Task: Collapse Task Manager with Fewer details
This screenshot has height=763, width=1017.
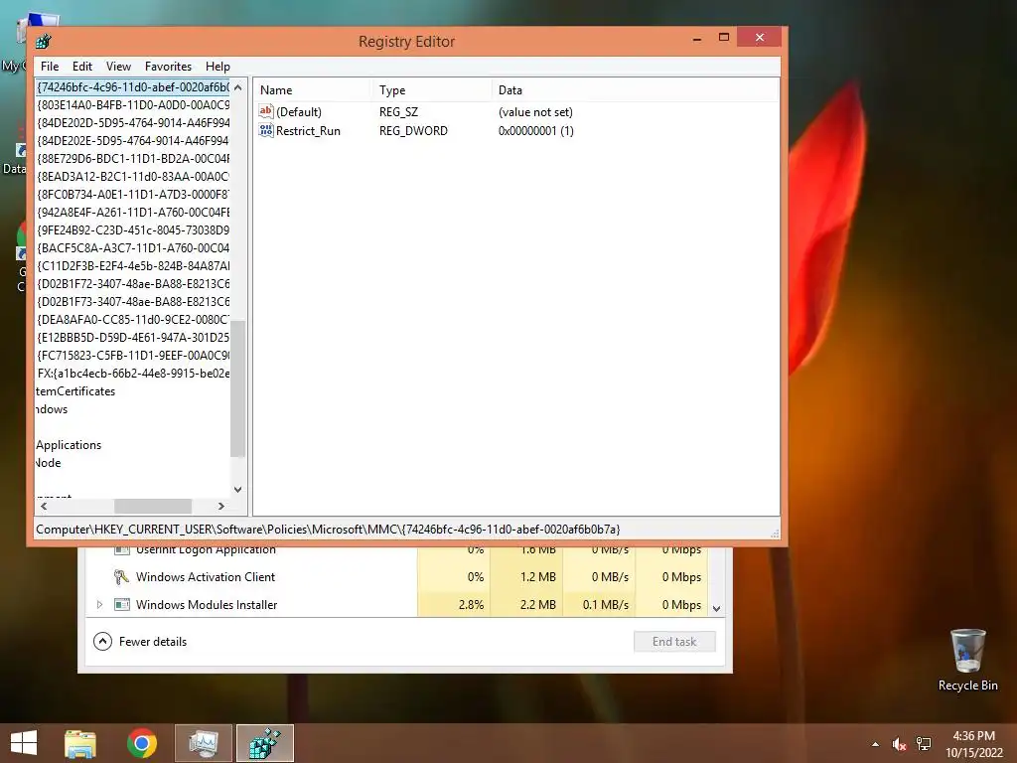Action: pyautogui.click(x=140, y=642)
